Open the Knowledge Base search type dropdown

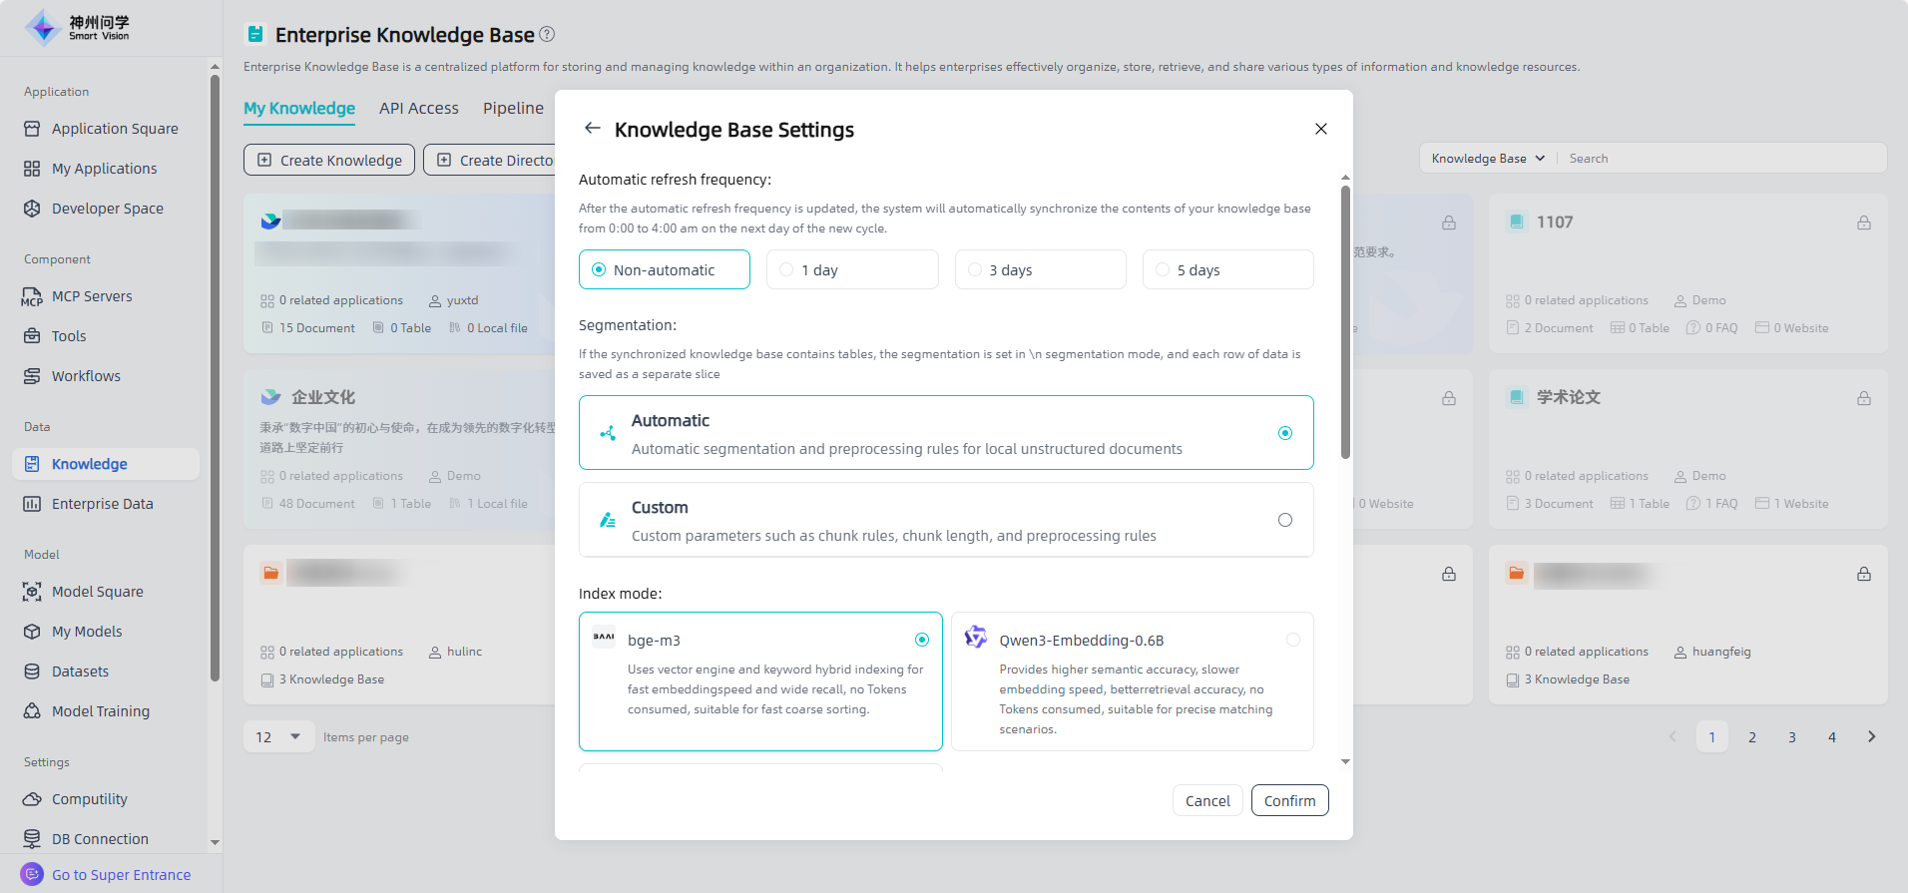(x=1487, y=159)
